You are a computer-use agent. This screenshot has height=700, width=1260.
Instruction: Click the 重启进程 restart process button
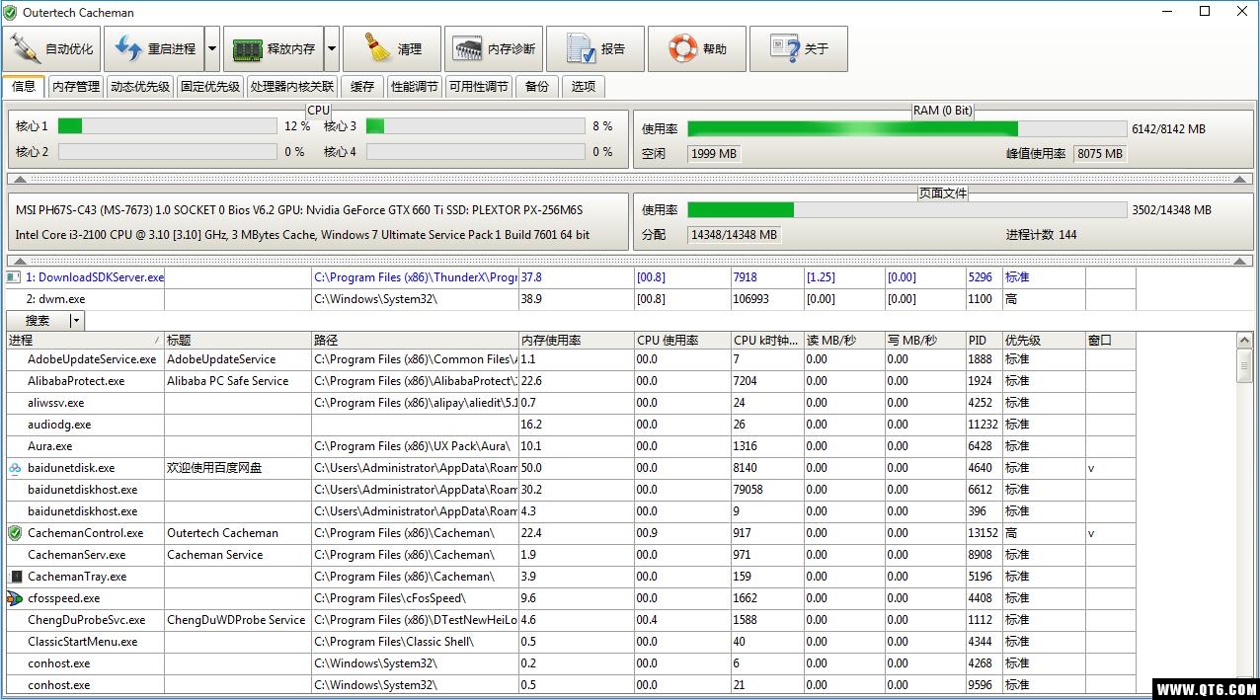(154, 49)
